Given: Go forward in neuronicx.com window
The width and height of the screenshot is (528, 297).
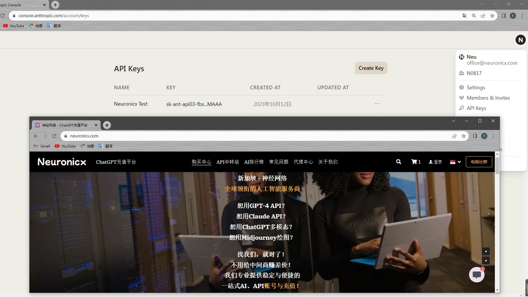Looking at the screenshot, I should tap(45, 136).
